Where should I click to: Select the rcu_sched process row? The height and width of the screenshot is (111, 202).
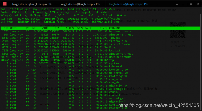tap(100, 79)
